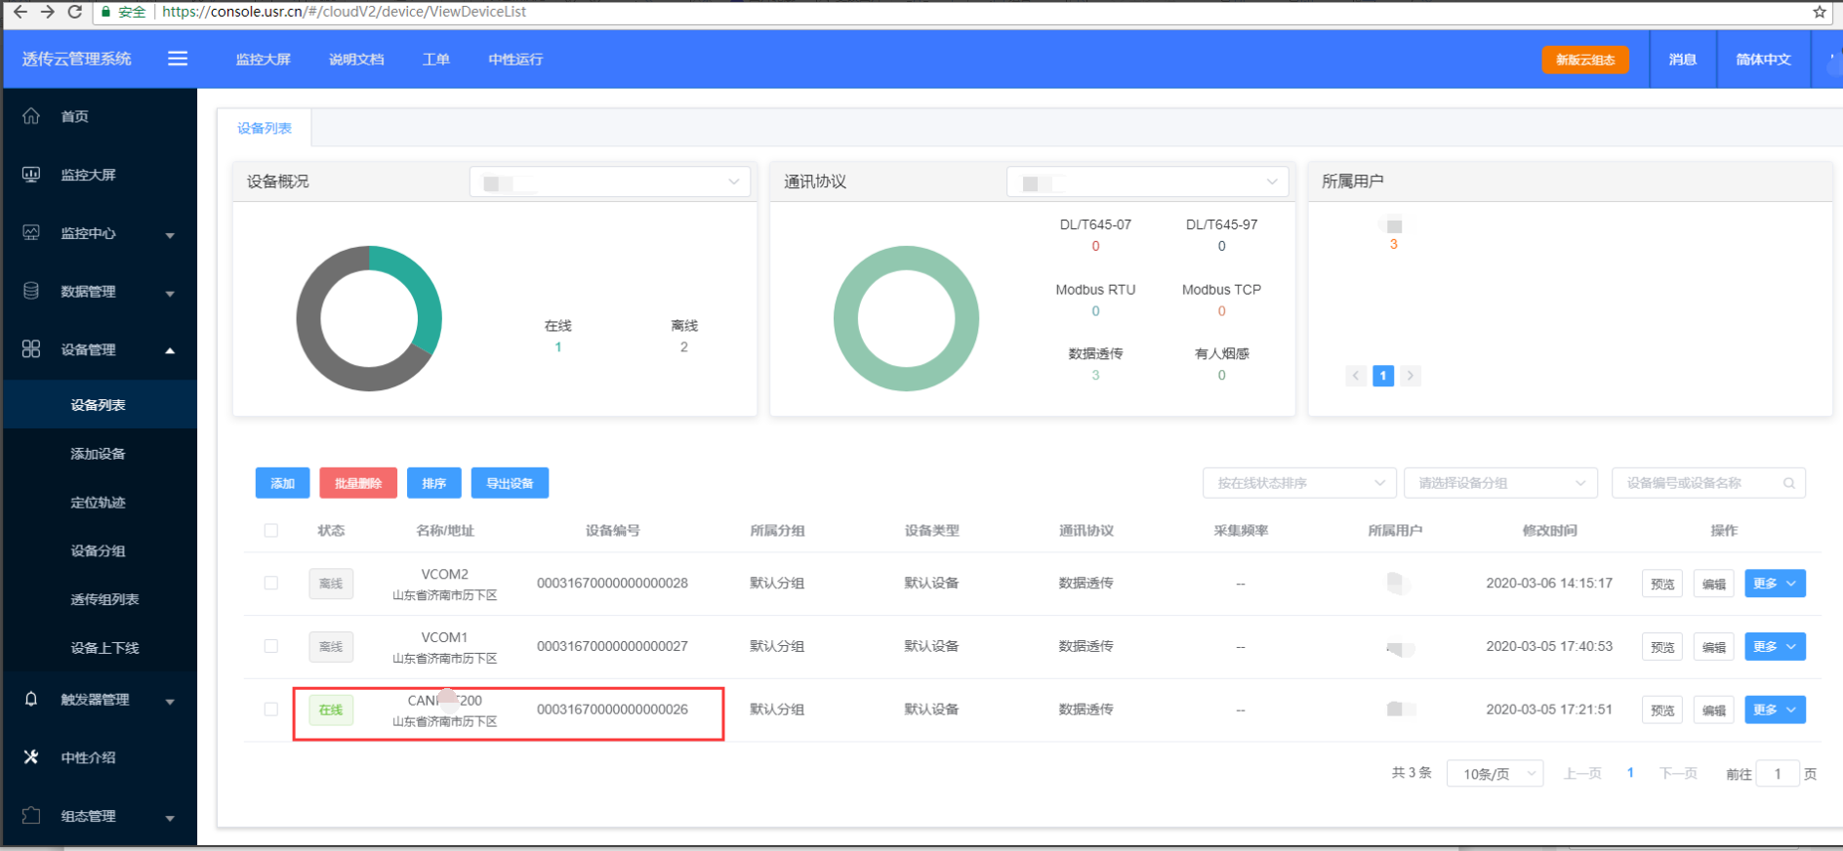Open 首页 home icon in sidebar
The height and width of the screenshot is (851, 1843).
click(x=31, y=116)
